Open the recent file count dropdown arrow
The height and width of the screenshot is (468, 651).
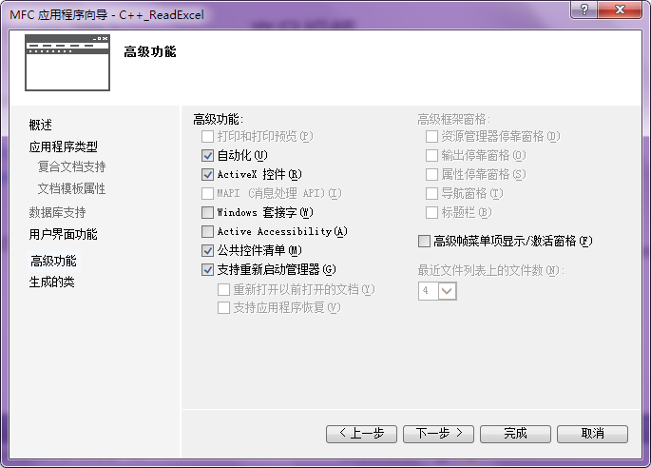[448, 290]
